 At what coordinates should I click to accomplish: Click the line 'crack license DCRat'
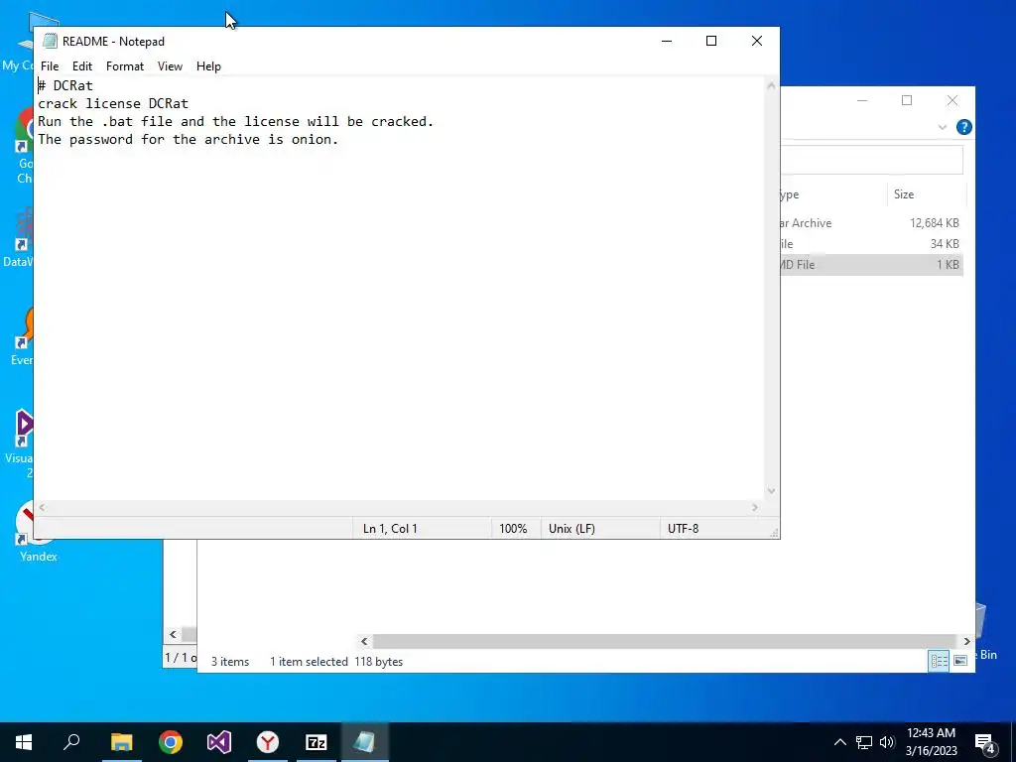pos(113,103)
